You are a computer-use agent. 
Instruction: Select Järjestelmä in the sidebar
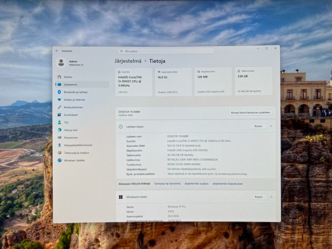(x=83, y=84)
